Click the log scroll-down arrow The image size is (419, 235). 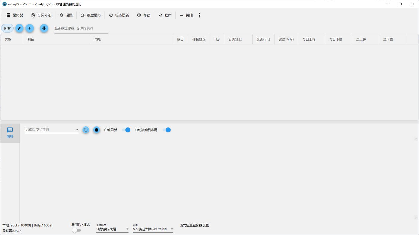tap(416, 217)
